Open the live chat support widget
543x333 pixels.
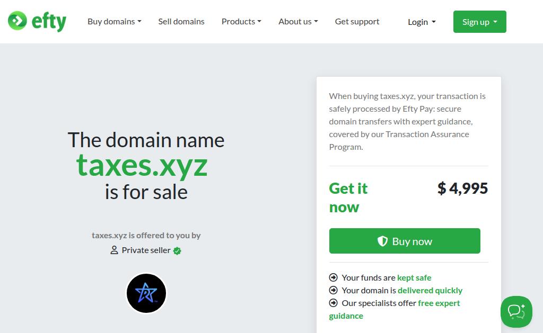coord(516,311)
